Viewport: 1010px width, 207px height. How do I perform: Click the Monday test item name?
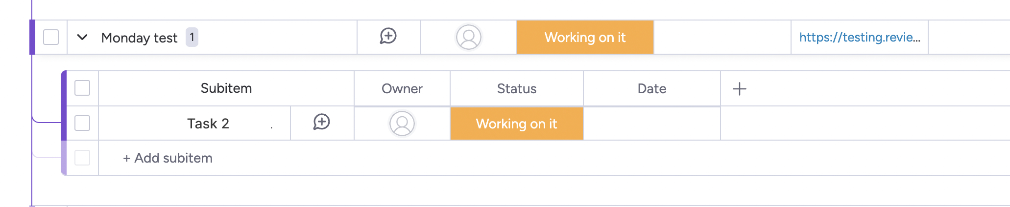(x=139, y=38)
